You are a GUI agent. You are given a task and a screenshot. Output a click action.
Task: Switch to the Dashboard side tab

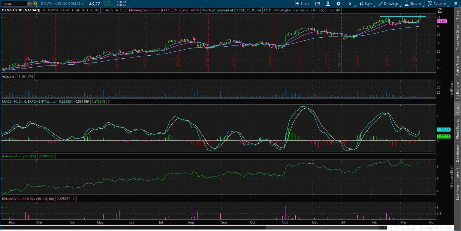[457, 153]
